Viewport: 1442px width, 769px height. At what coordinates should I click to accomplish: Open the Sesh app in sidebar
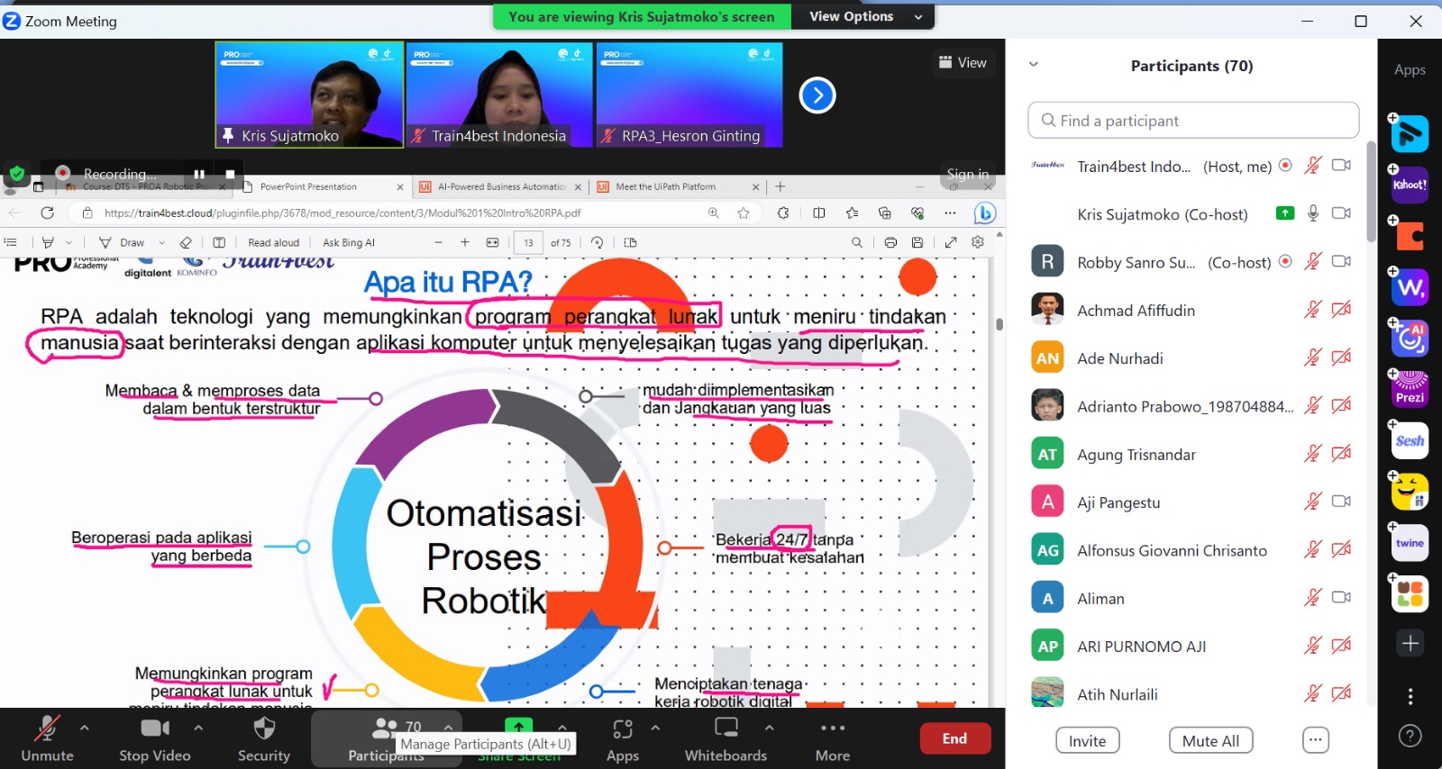coord(1410,440)
